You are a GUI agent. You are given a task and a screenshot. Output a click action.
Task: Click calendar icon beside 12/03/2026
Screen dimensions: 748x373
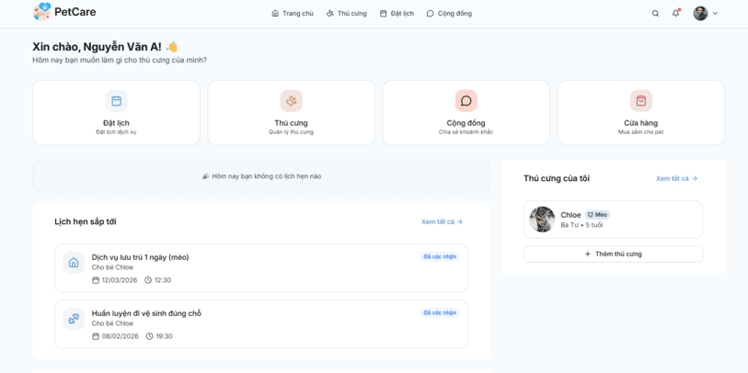click(x=96, y=280)
